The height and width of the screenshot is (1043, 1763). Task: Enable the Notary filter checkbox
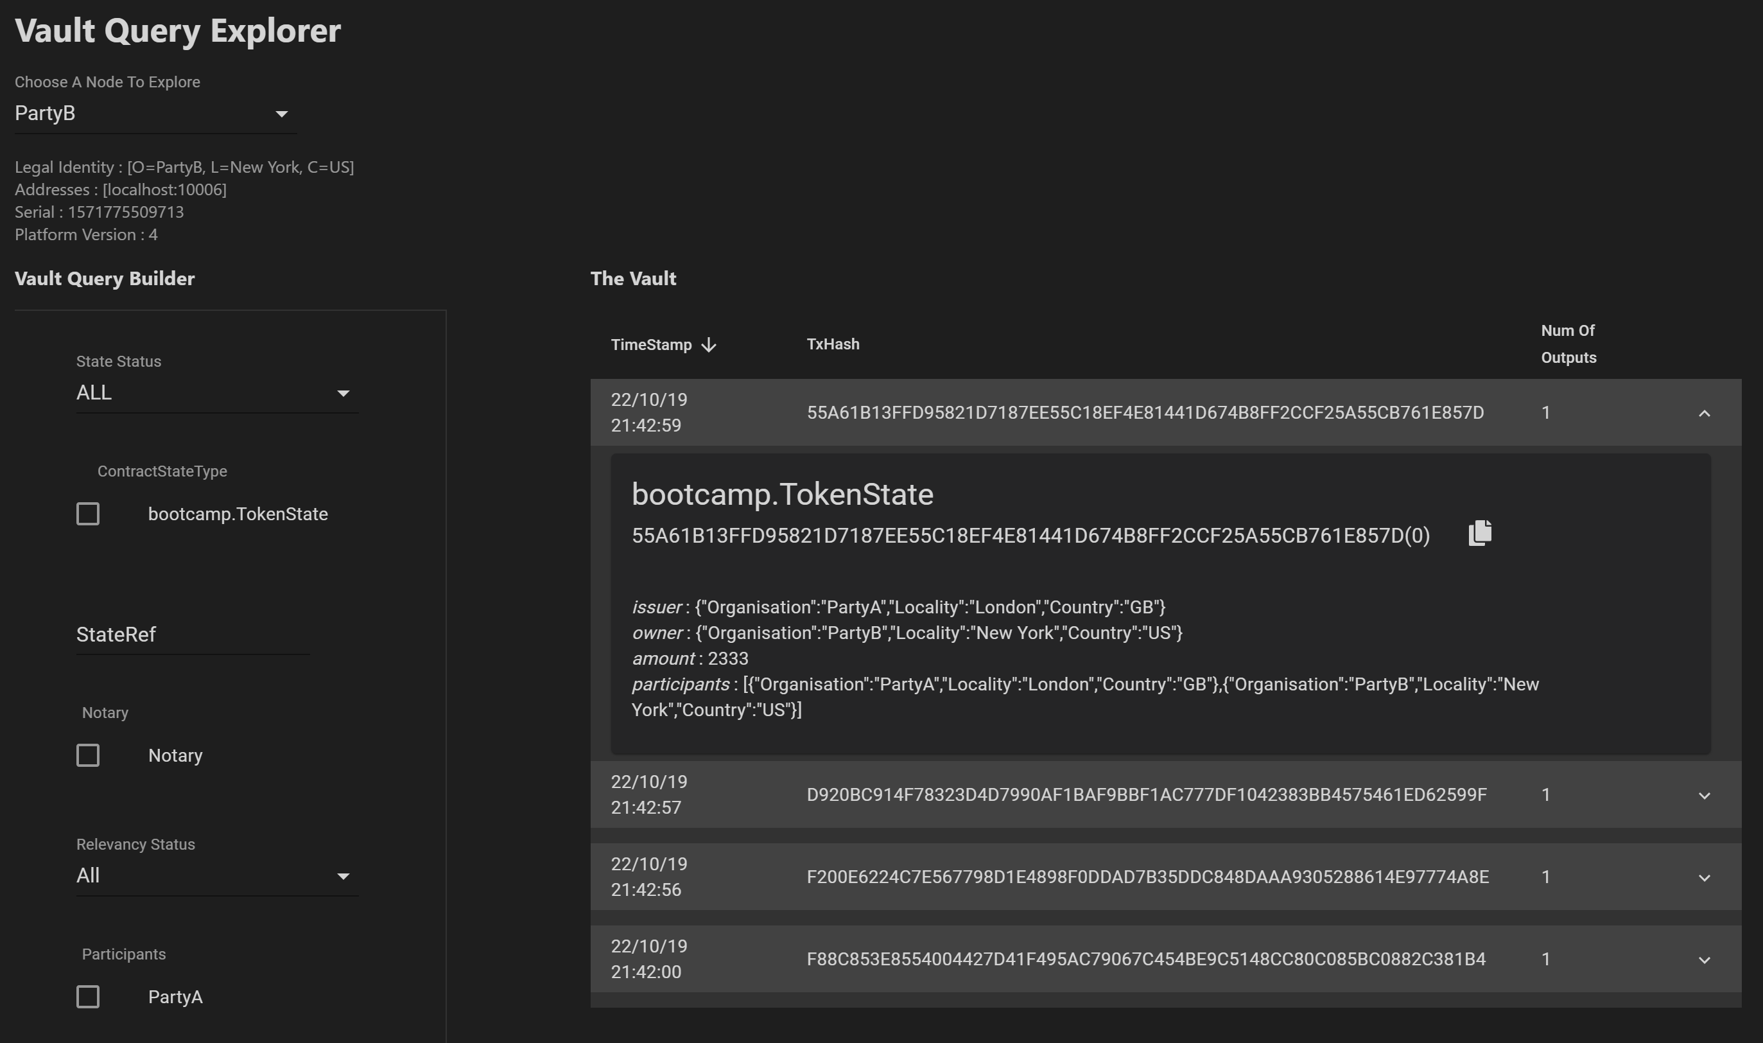(88, 755)
